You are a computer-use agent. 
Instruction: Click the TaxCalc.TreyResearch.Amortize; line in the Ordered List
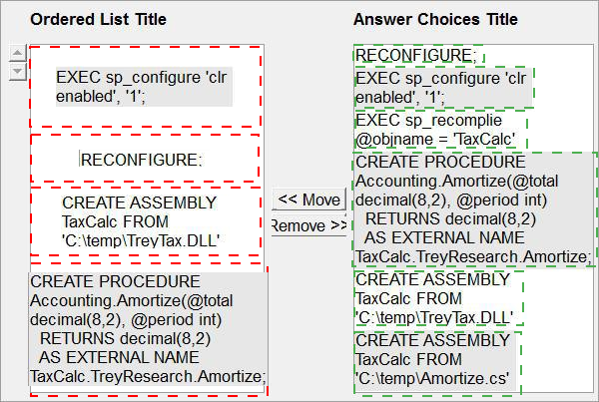148,376
